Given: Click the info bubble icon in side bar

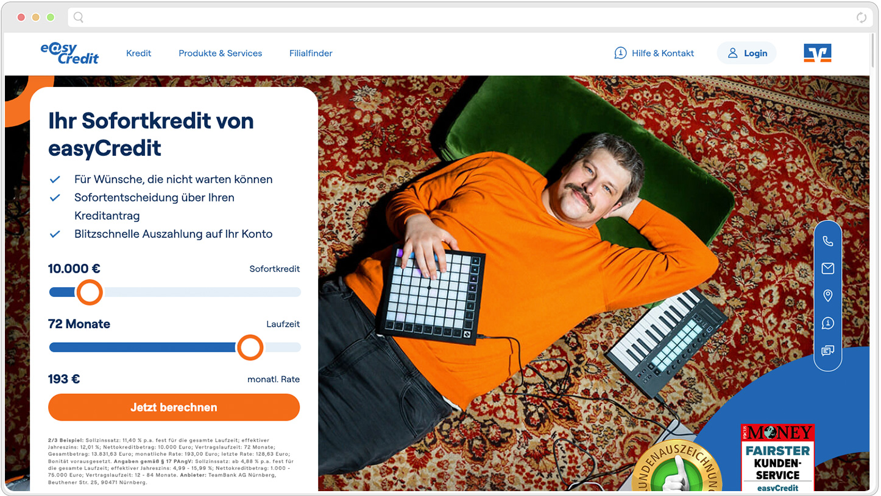Looking at the screenshot, I should tap(827, 323).
